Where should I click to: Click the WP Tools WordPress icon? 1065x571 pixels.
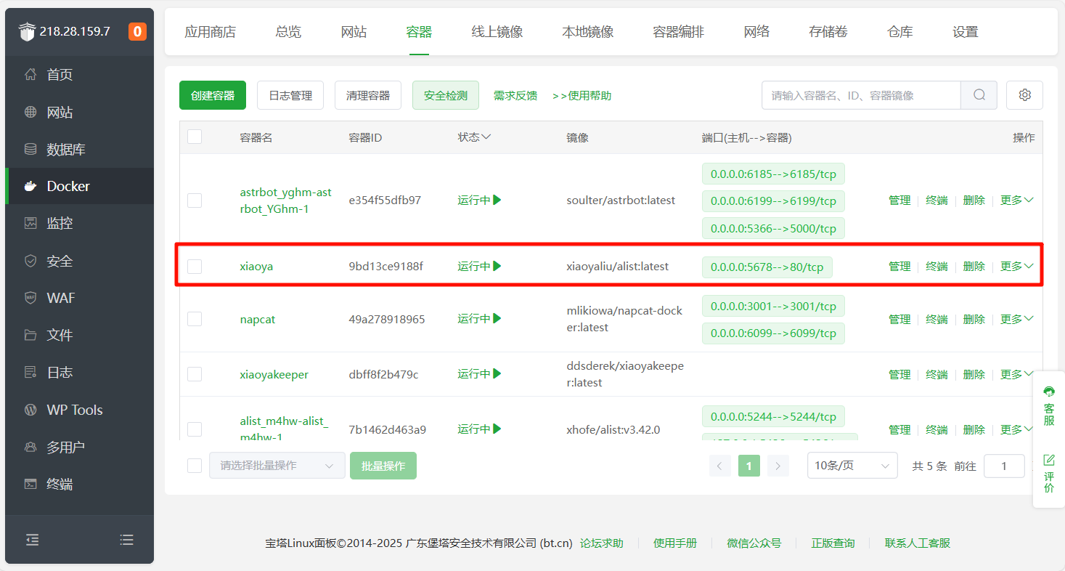coord(30,410)
